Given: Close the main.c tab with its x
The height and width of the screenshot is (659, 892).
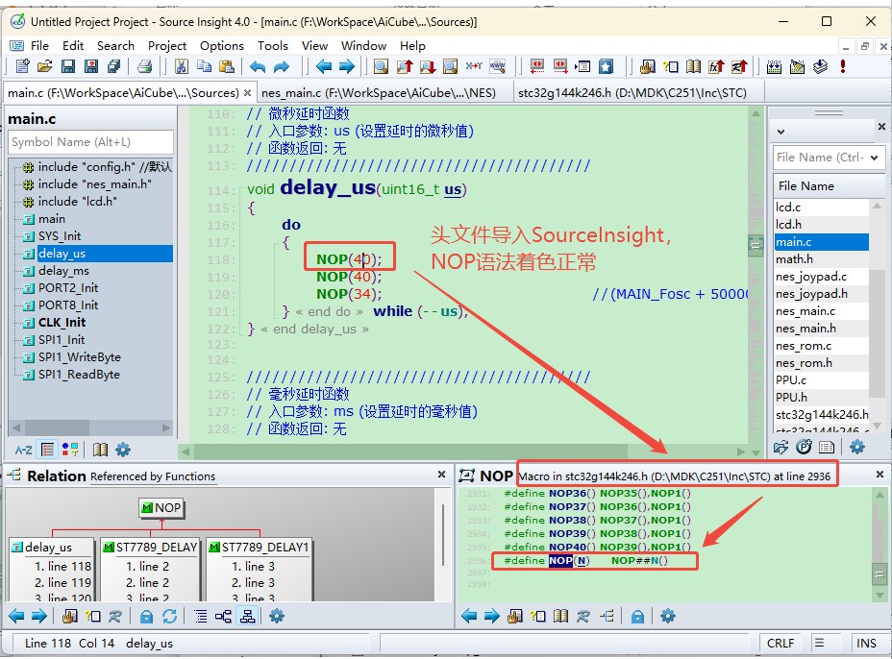Looking at the screenshot, I should (x=247, y=92).
